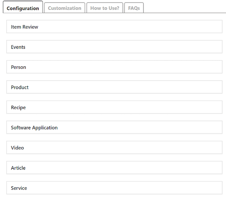
Task: Expand the Person section
Action: 114,67
